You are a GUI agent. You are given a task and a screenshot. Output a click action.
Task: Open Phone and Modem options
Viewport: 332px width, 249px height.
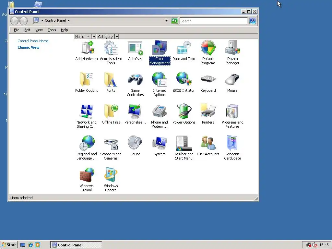[160, 116]
